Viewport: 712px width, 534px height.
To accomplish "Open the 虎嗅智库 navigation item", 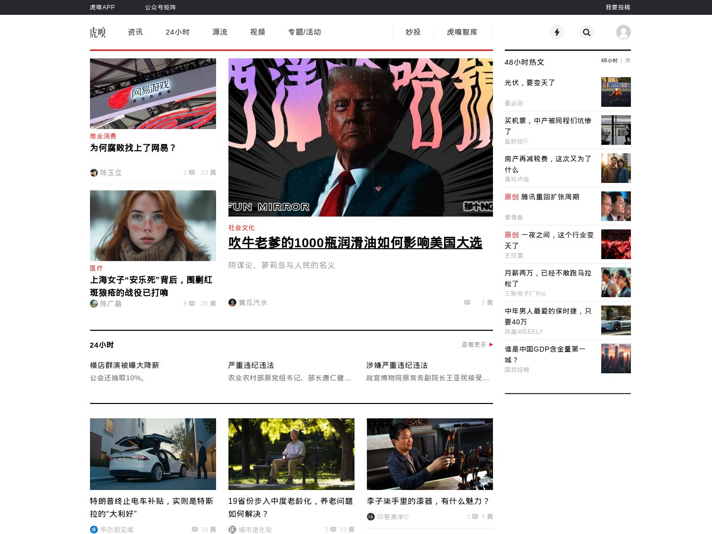I will point(462,32).
